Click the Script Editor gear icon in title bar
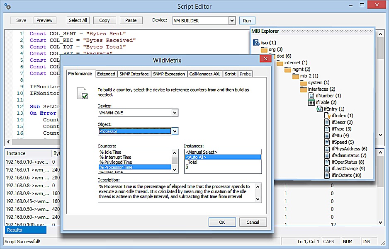Image resolution: width=389 pixels, height=249 pixels. 7,7
